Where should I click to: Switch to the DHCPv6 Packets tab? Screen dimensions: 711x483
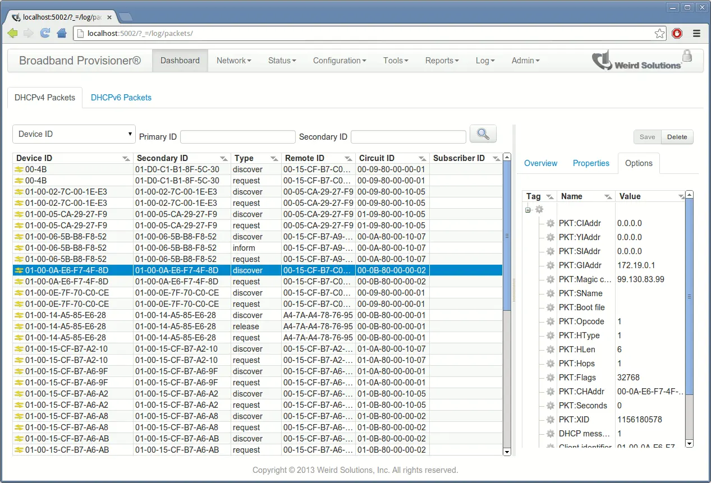121,97
